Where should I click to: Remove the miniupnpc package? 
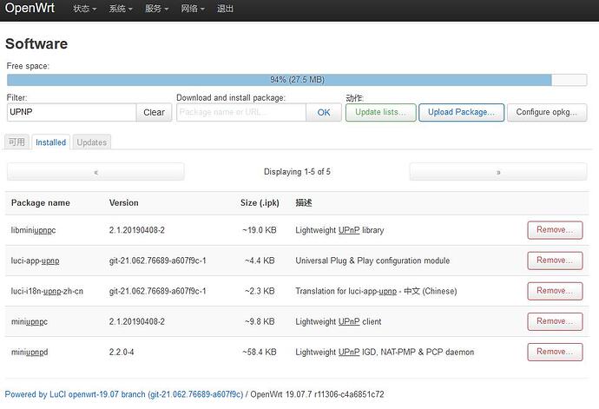pos(555,321)
